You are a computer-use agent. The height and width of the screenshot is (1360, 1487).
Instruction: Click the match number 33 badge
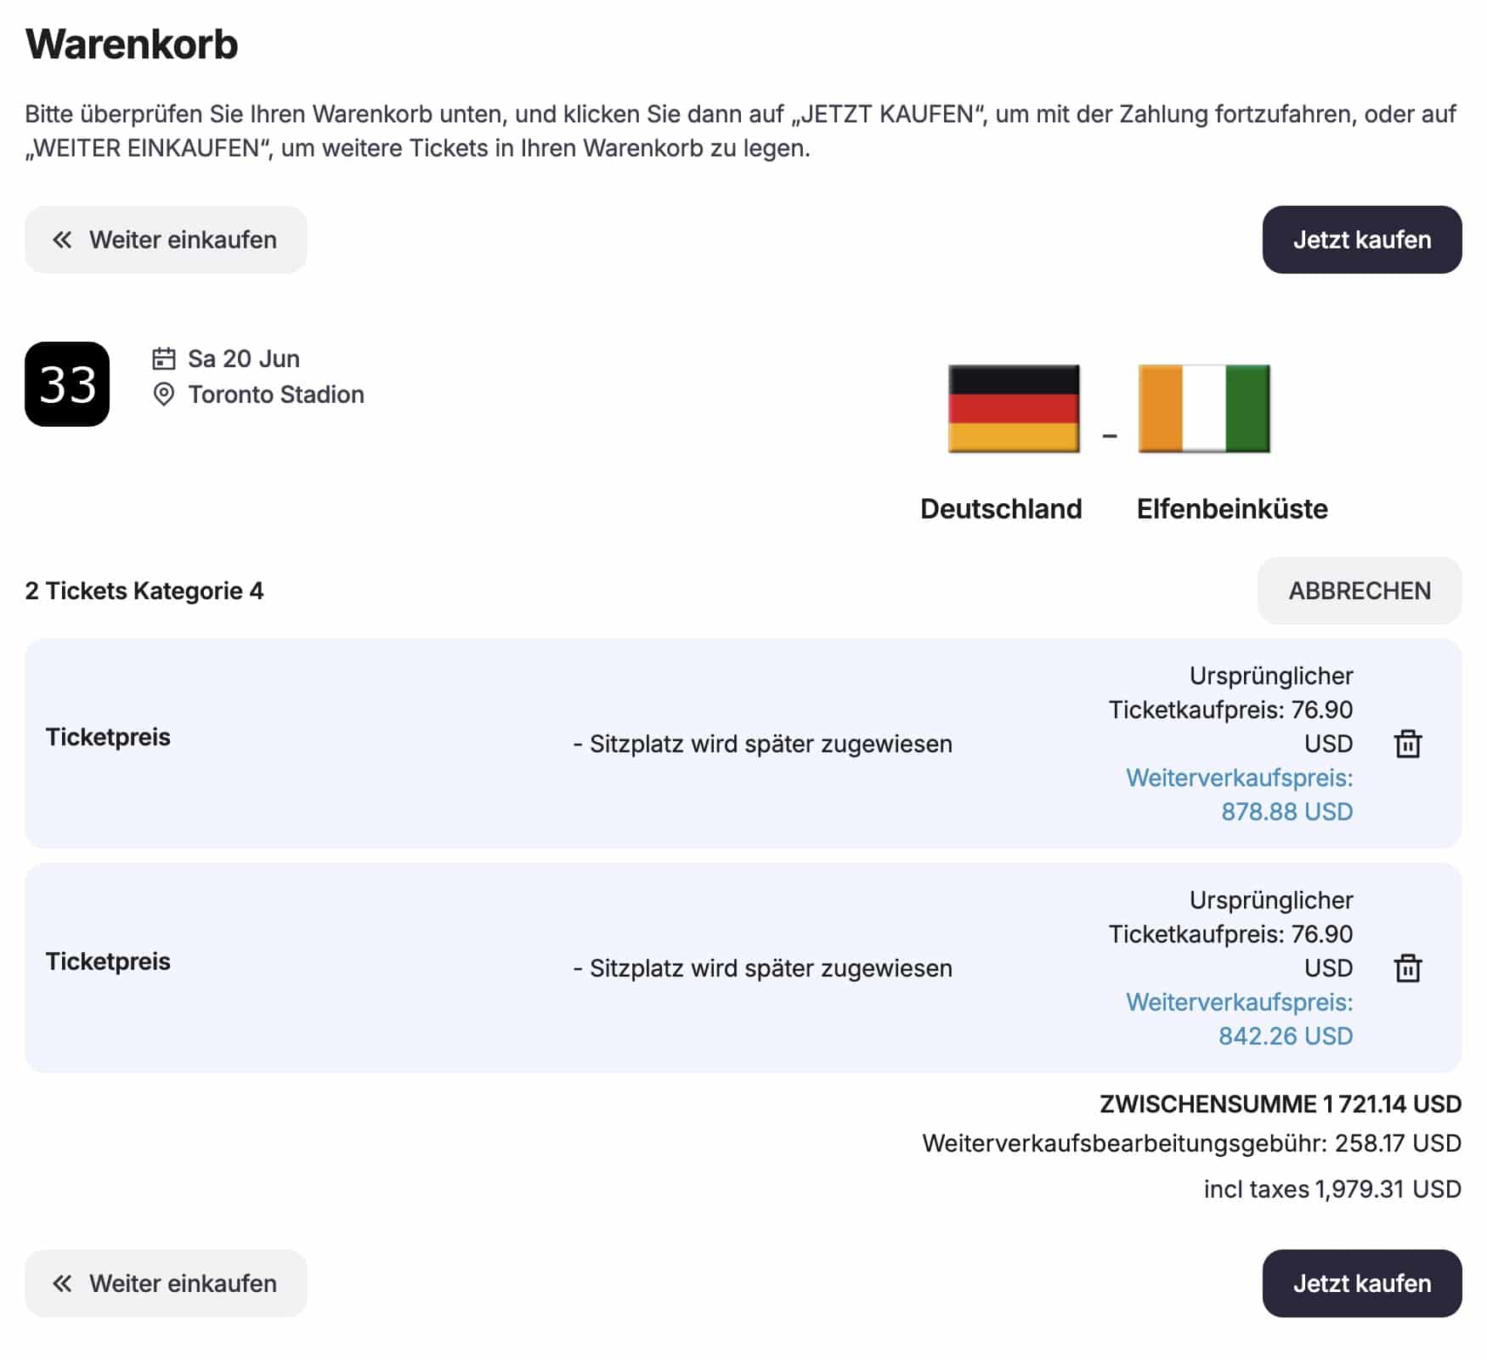[x=67, y=384]
